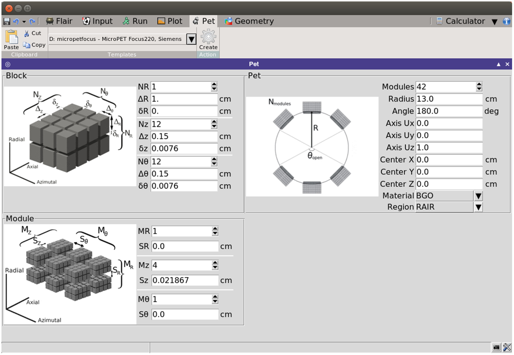Viewport: 514px width, 355px height.
Task: Click the terminal icon in status bar
Action: 496,347
